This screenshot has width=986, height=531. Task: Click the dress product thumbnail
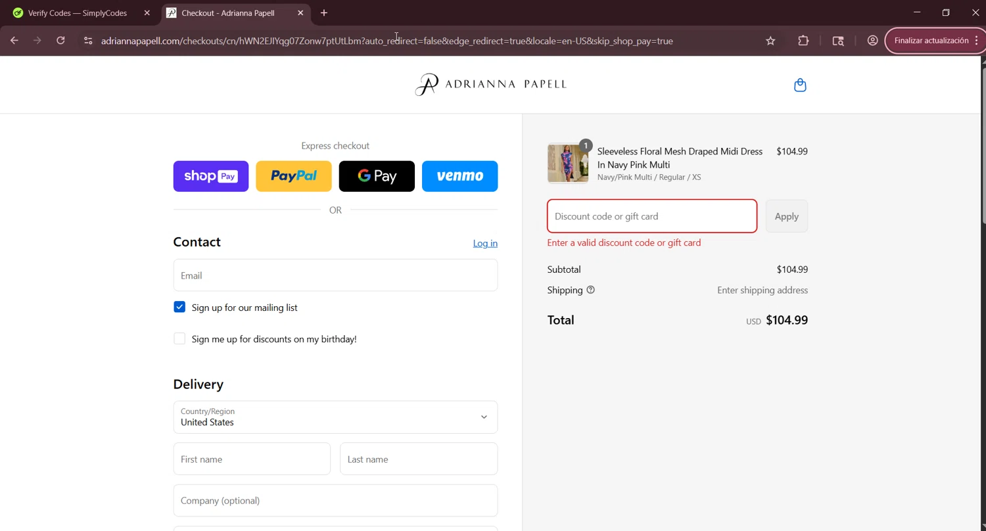click(x=568, y=163)
